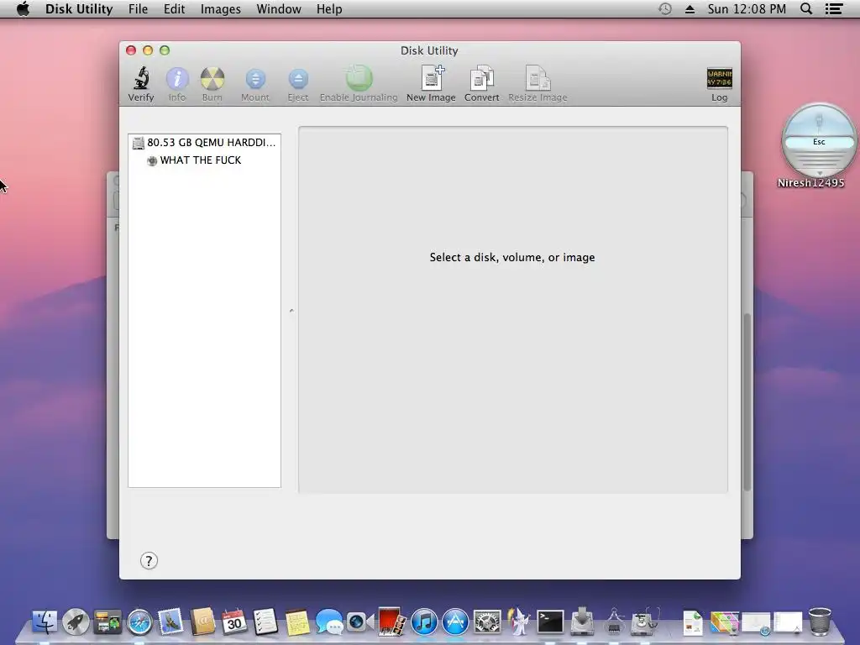
Task: Open Launchpad rocket in the Dock
Action: (x=76, y=622)
